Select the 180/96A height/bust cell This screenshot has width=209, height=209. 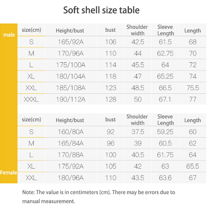(x=71, y=178)
